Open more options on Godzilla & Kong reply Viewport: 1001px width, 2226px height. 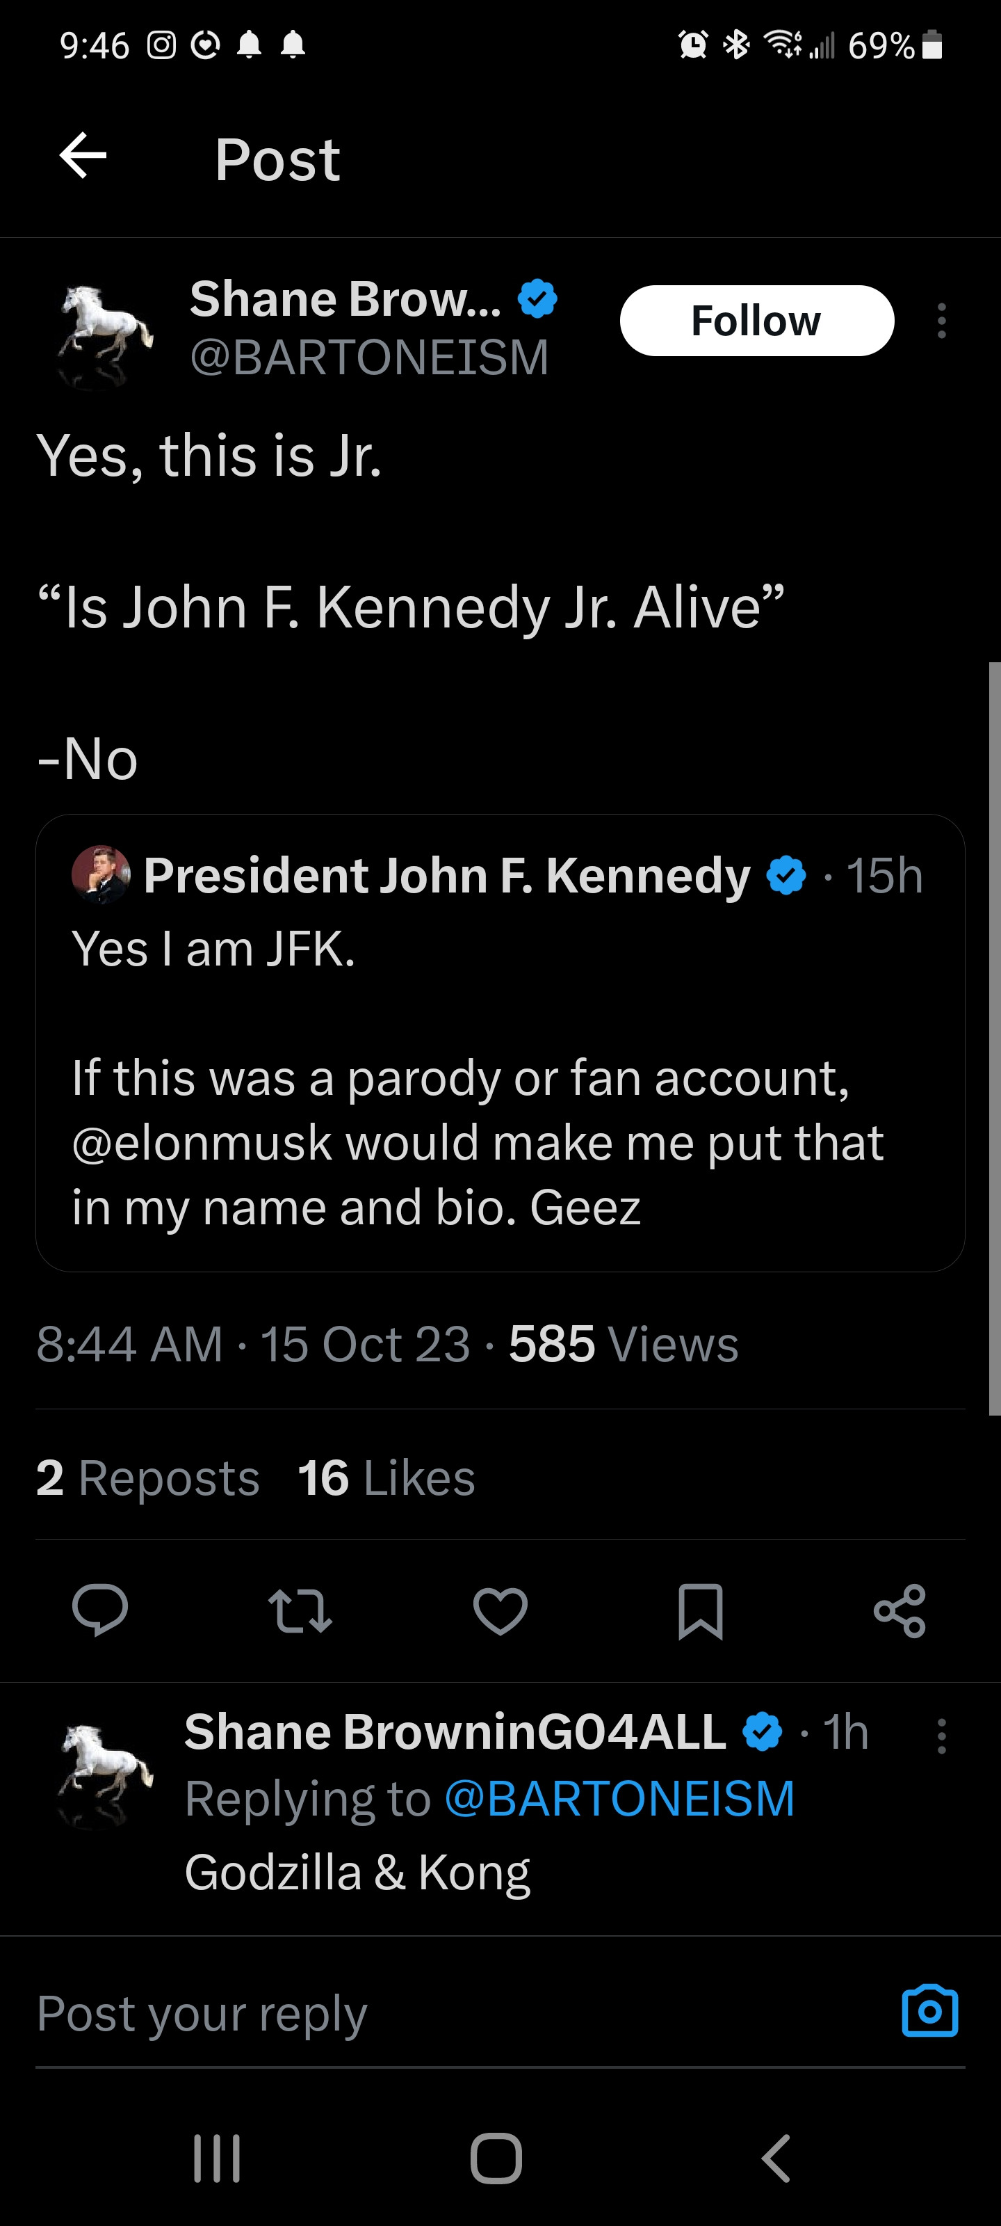(x=941, y=1735)
